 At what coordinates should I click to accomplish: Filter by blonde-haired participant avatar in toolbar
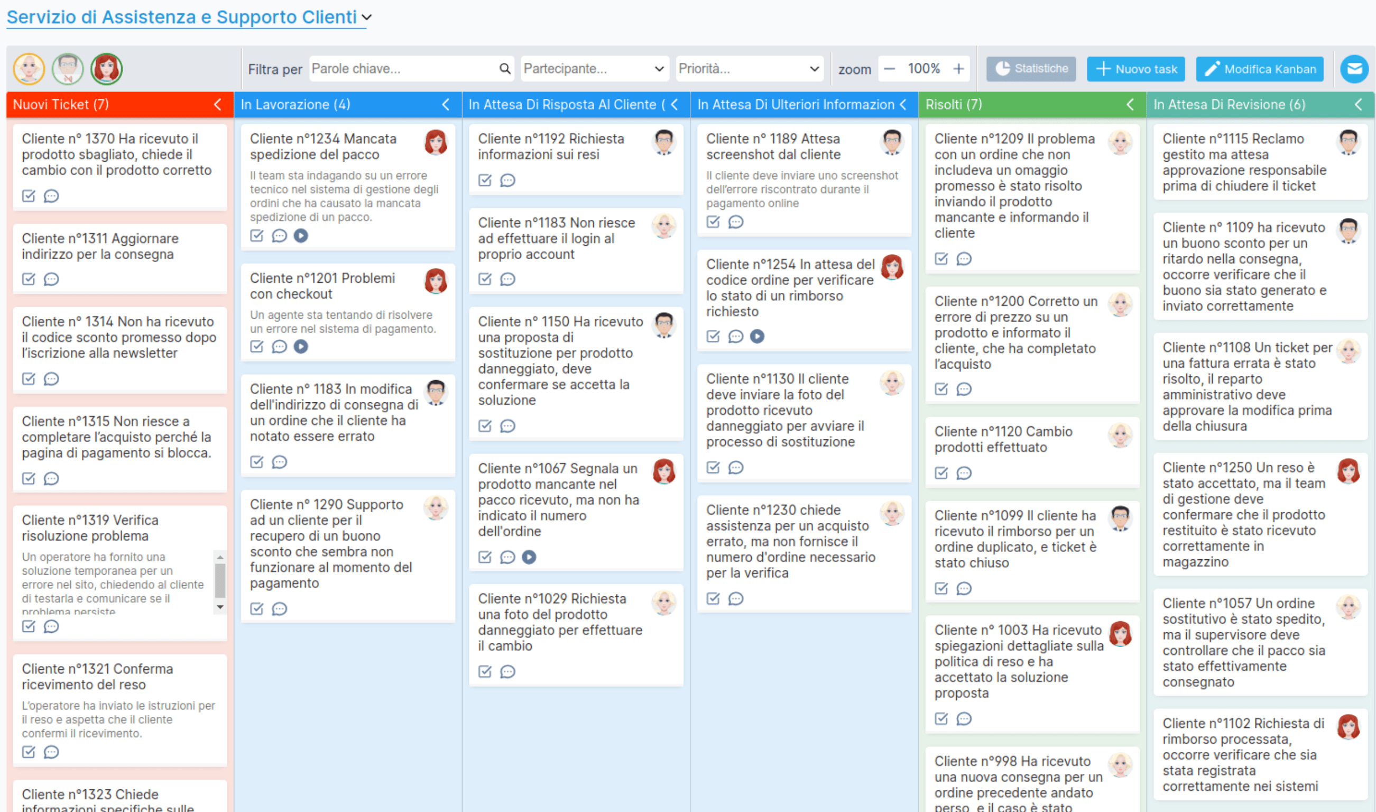tap(29, 69)
